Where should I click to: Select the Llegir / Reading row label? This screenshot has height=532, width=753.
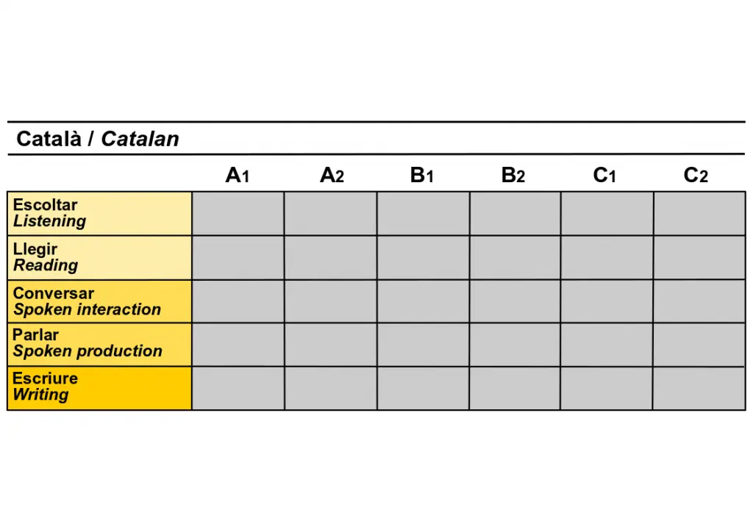99,258
